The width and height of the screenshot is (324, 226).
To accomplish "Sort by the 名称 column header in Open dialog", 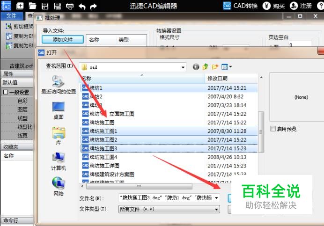I will coord(143,79).
